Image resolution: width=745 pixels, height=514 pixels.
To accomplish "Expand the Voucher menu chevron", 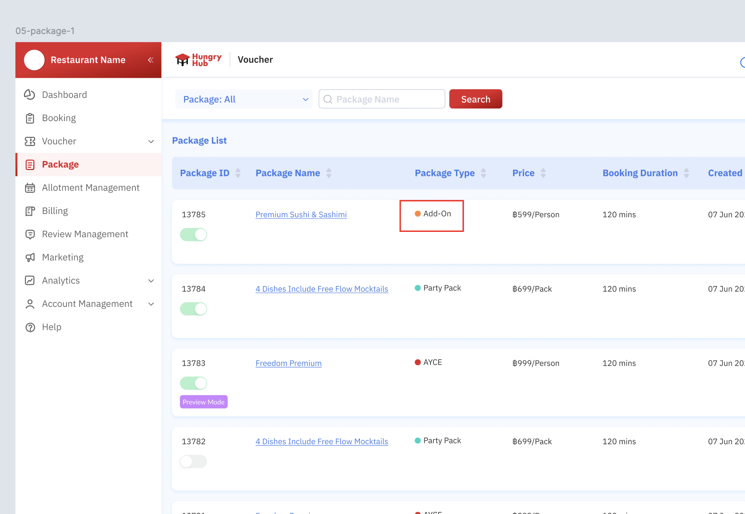I will [x=151, y=141].
